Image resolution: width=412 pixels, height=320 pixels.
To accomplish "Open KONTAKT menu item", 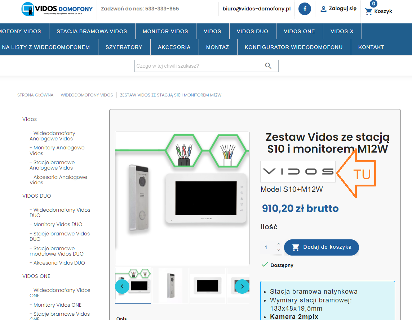I will [x=371, y=47].
